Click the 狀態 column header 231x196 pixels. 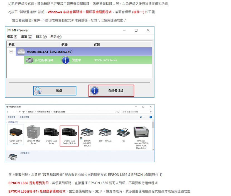point(76,44)
